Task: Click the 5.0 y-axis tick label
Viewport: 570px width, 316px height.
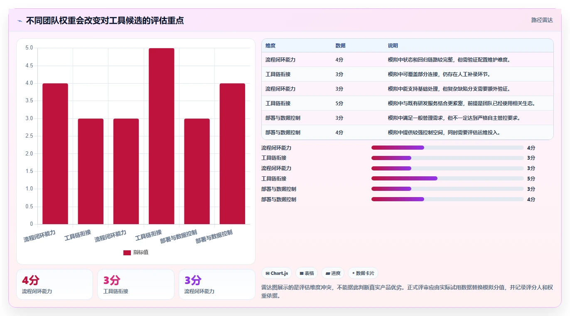Action: click(29, 48)
